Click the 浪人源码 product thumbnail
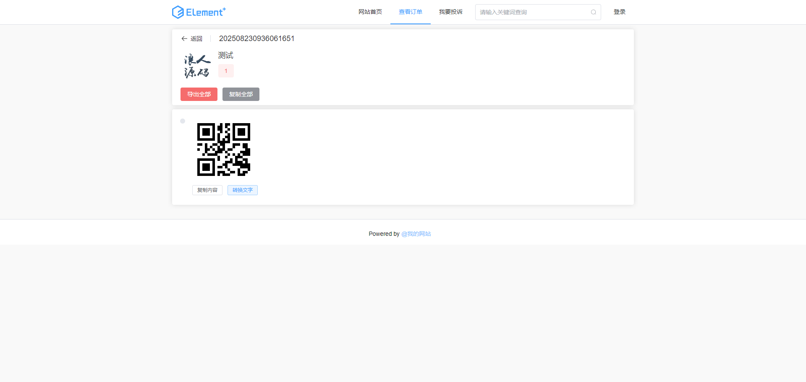This screenshot has height=382, width=806. 197,66
